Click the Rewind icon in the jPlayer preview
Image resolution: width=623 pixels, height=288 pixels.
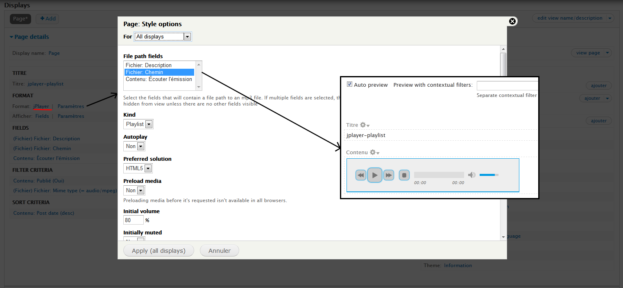[x=361, y=175]
